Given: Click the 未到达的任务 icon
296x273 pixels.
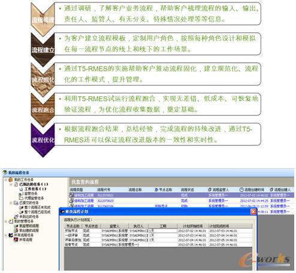Looking at the screenshot, I should coord(16,217).
